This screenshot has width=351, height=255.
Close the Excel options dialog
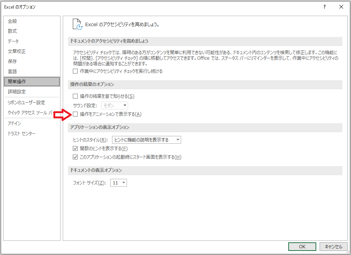[x=341, y=7]
